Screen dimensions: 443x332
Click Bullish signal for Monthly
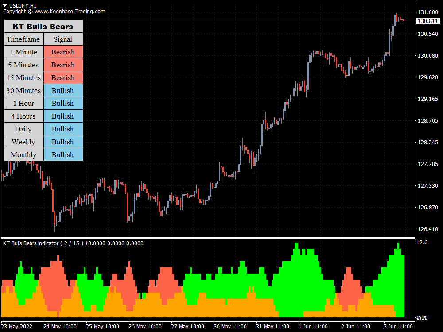[x=63, y=154]
